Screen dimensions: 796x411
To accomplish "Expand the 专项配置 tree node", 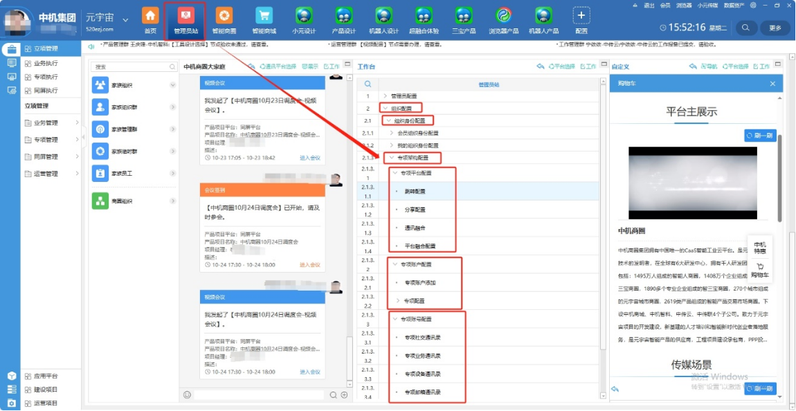I will (398, 301).
